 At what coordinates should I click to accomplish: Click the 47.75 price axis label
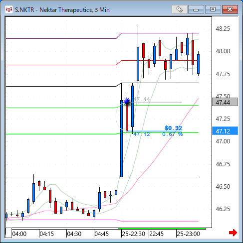click(223, 74)
